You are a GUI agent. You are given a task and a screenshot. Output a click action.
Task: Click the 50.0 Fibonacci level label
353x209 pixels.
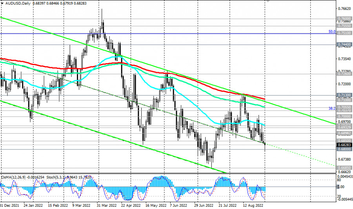pos(331,31)
